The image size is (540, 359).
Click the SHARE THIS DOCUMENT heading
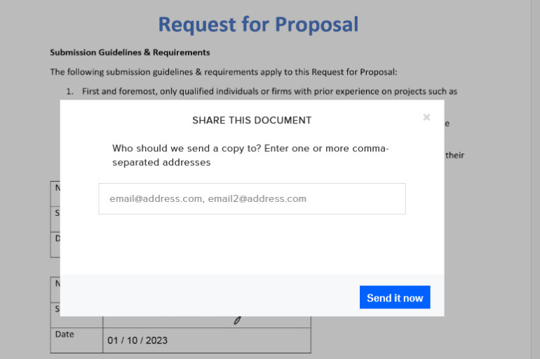[252, 120]
